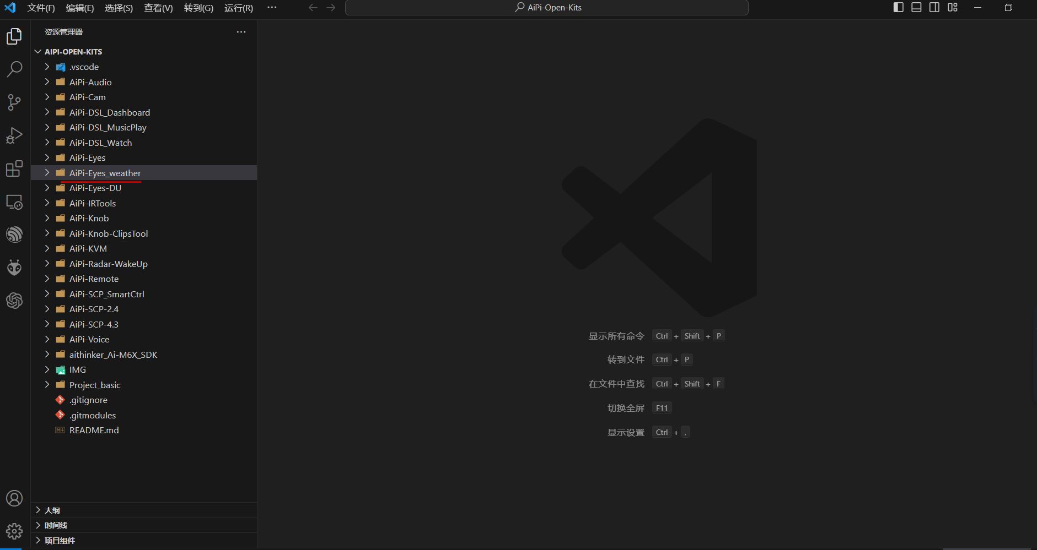
Task: Open the Manage gear icon
Action: [14, 531]
